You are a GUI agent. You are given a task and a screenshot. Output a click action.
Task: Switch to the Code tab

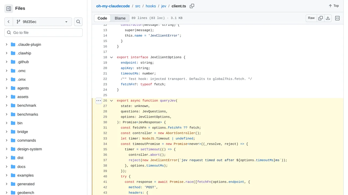(x=102, y=18)
